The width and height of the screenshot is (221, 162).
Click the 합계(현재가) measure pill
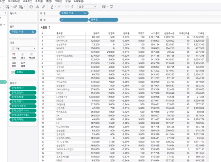point(23,88)
